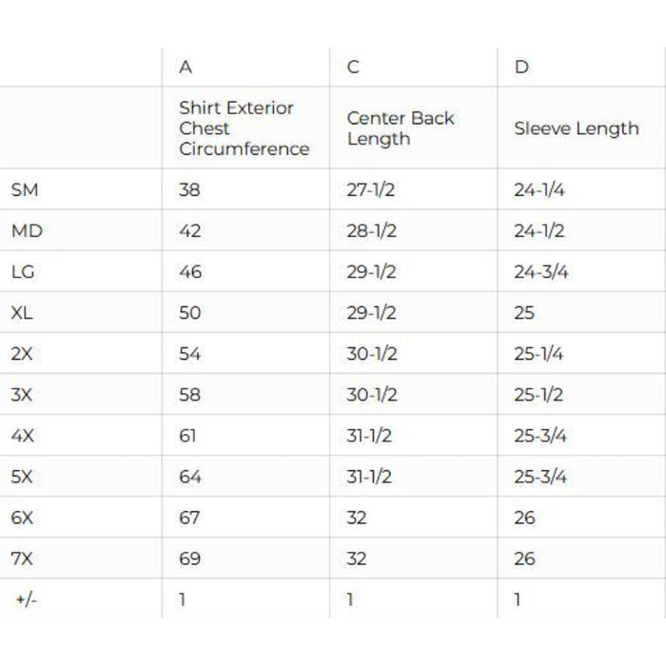
Task: Click the 6X size row label
Action: [22, 518]
